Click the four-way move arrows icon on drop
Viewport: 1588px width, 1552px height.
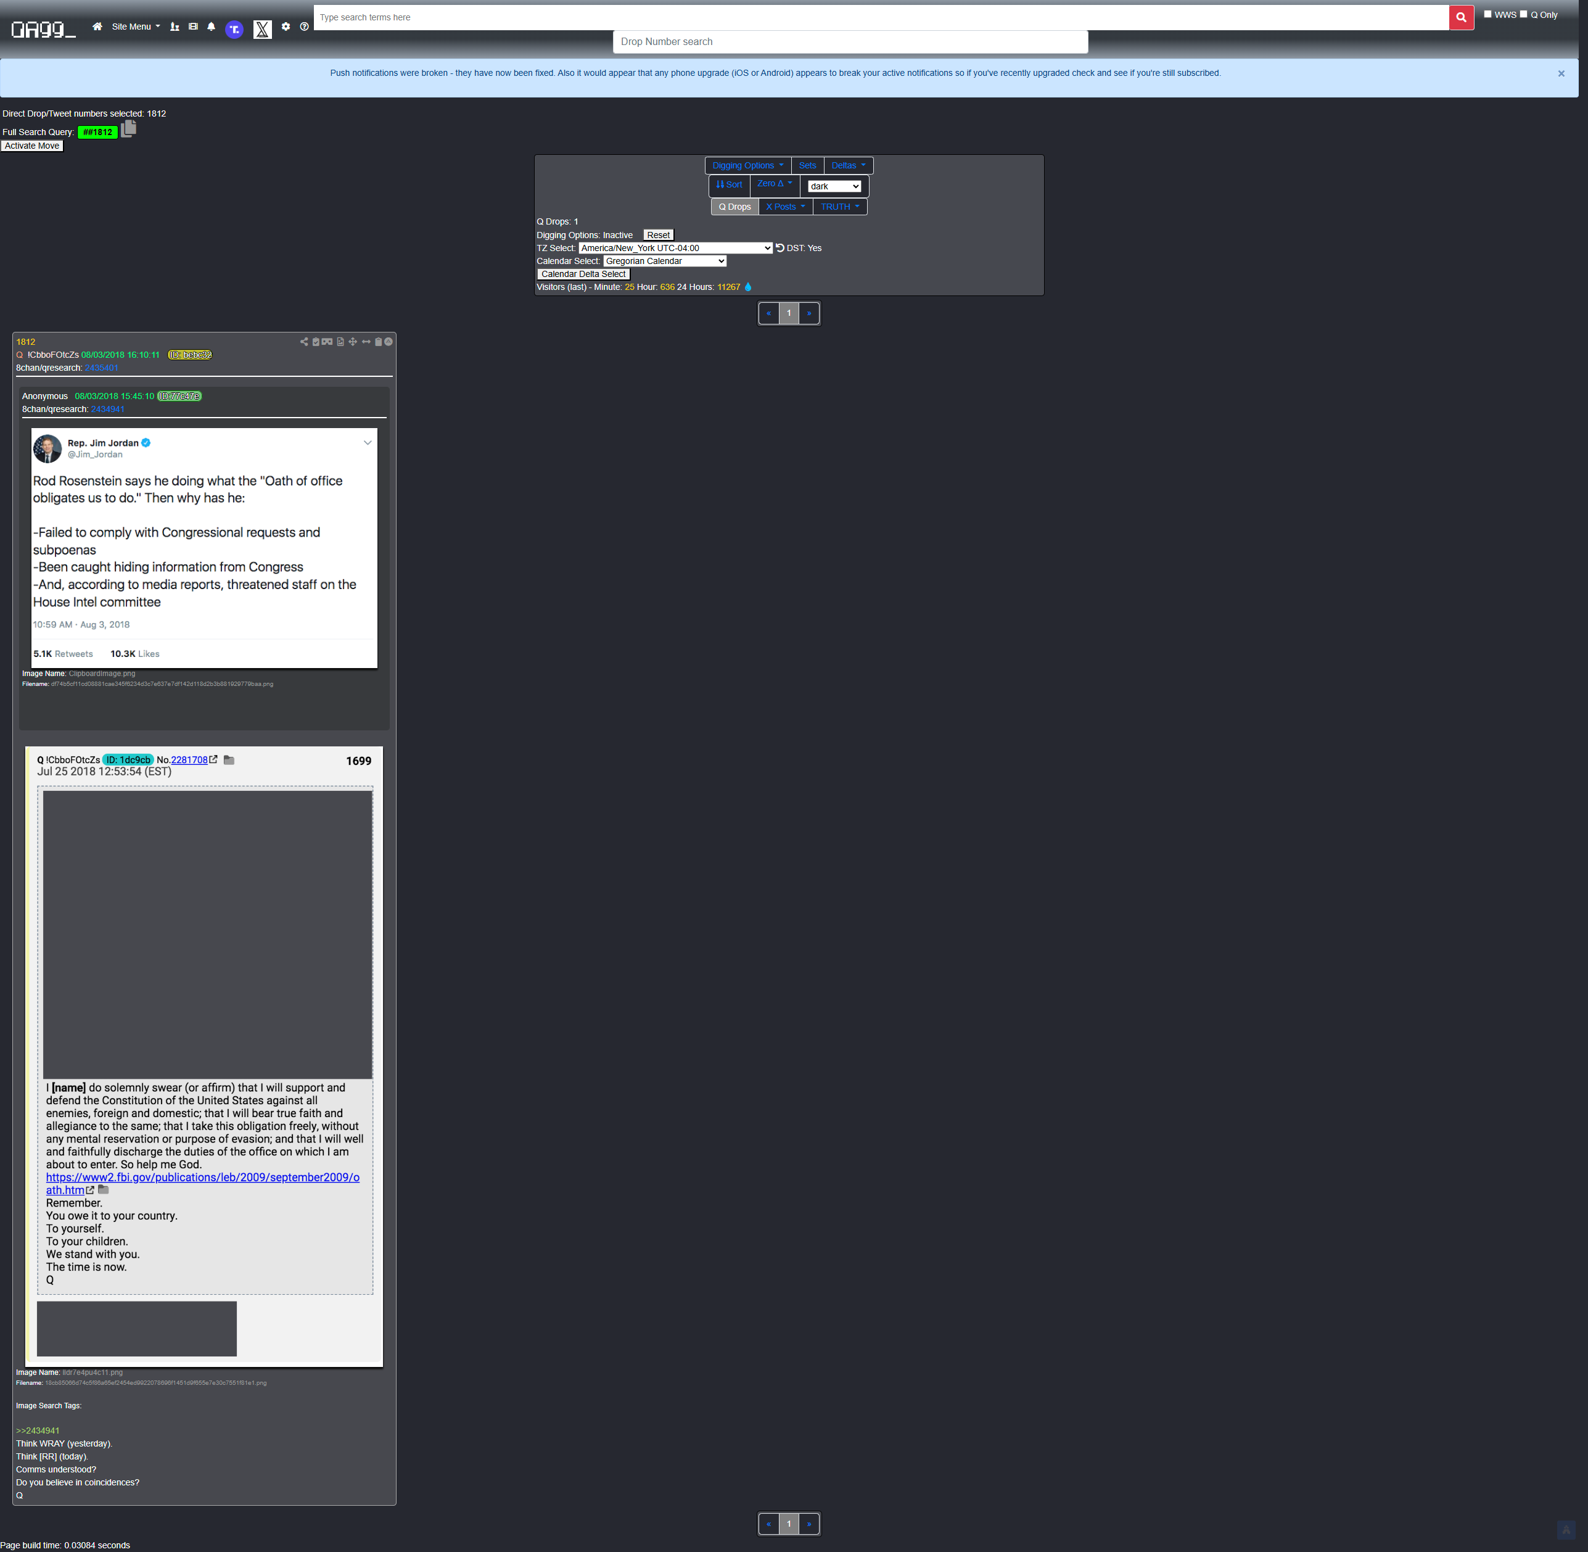click(353, 342)
